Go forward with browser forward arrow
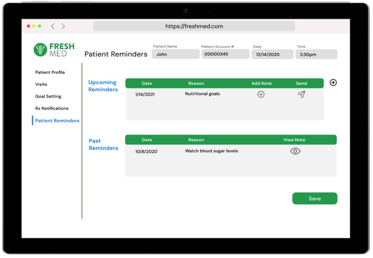Screen dimensions: 373x258 tap(63, 26)
